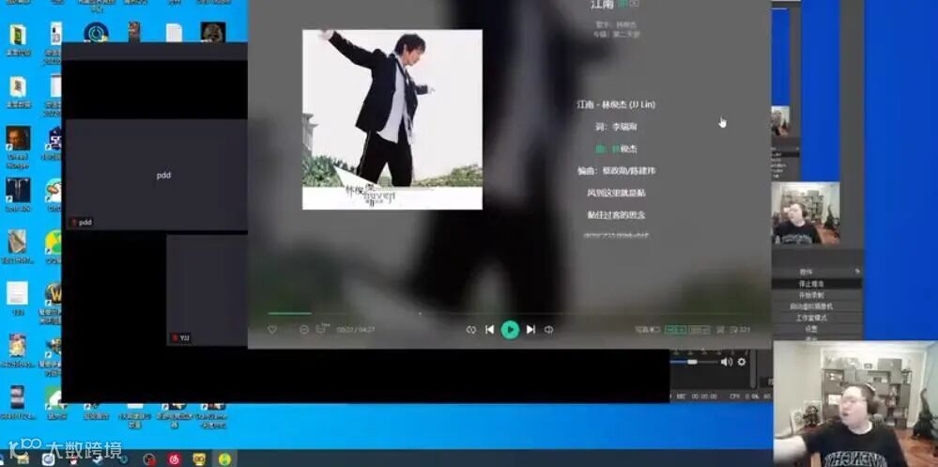Screen dimensions: 938x467
Task: Select 启动虚拟摄像机 in the OBS controls
Action: coord(811,306)
